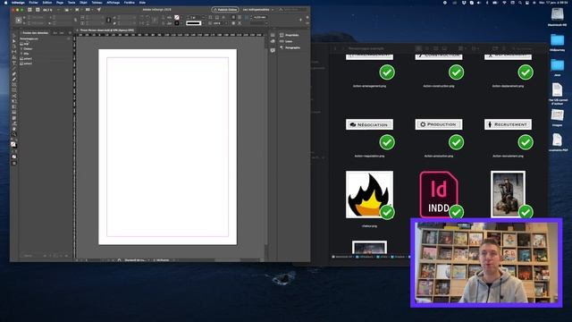Click the fill swatch in control bar

177,17
